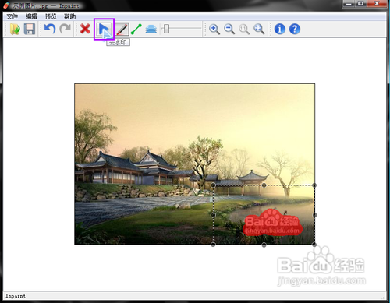The width and height of the screenshot is (390, 303).
Task: Open the 文件 menu
Action: [12, 16]
